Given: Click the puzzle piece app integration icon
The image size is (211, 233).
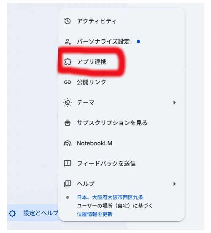Looking at the screenshot, I should point(68,62).
